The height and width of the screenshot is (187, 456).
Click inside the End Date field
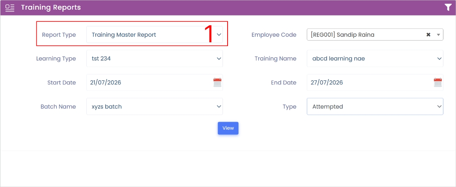pos(370,82)
